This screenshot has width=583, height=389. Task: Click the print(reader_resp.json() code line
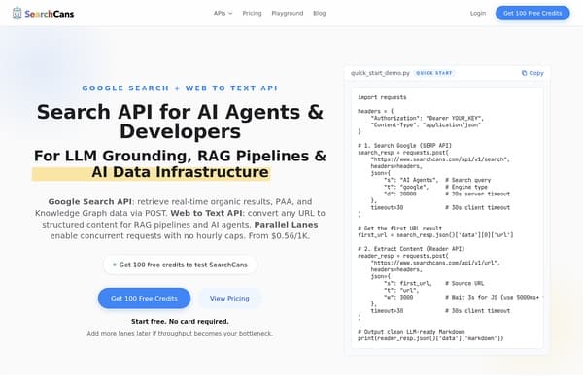point(430,338)
